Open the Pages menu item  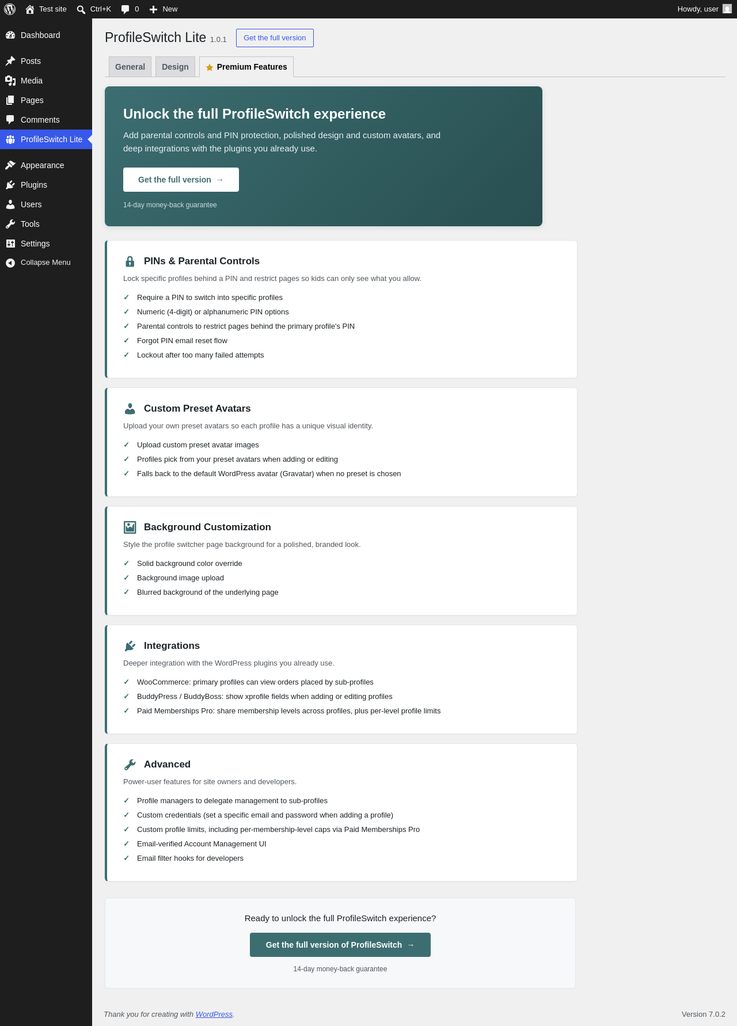[46, 100]
